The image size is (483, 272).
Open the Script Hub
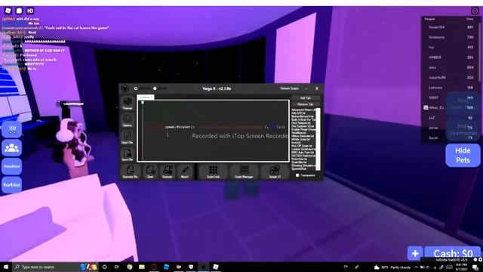[213, 172]
